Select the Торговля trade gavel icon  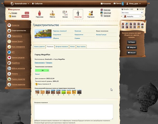(91, 13)
